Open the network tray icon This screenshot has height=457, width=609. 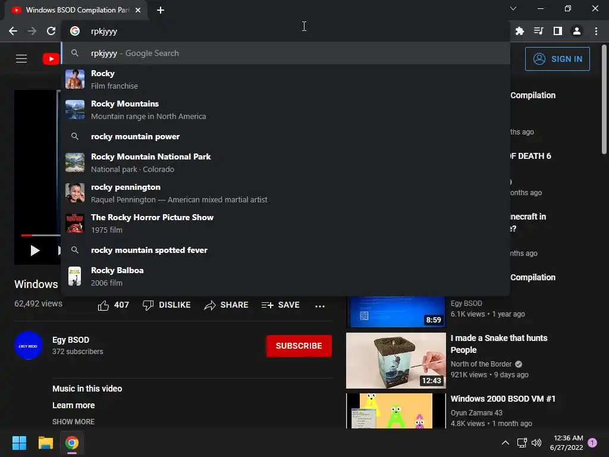[x=522, y=443]
